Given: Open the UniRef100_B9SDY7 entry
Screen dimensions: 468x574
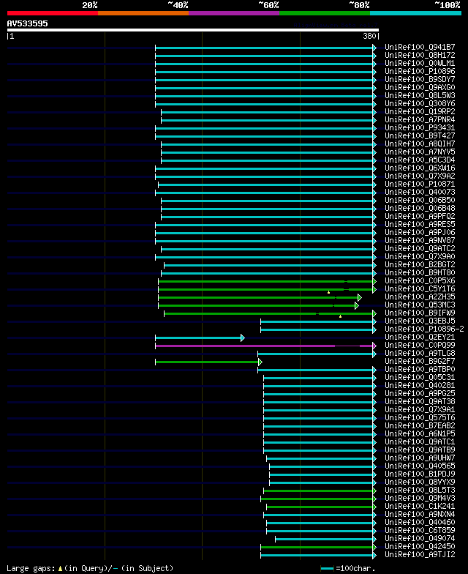Looking at the screenshot, I should [420, 79].
